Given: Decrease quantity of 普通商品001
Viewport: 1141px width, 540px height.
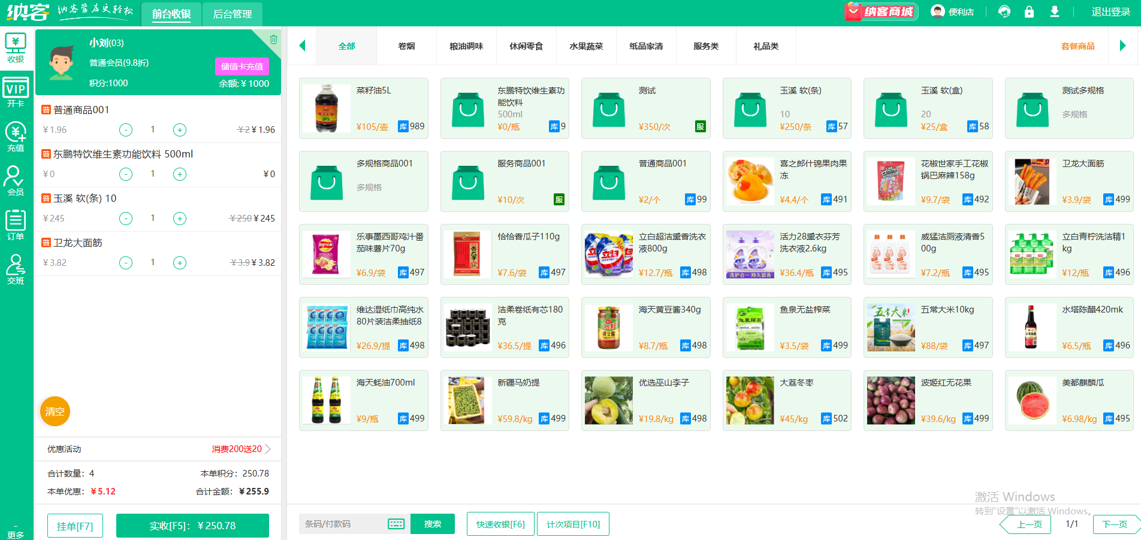Looking at the screenshot, I should click(x=126, y=130).
